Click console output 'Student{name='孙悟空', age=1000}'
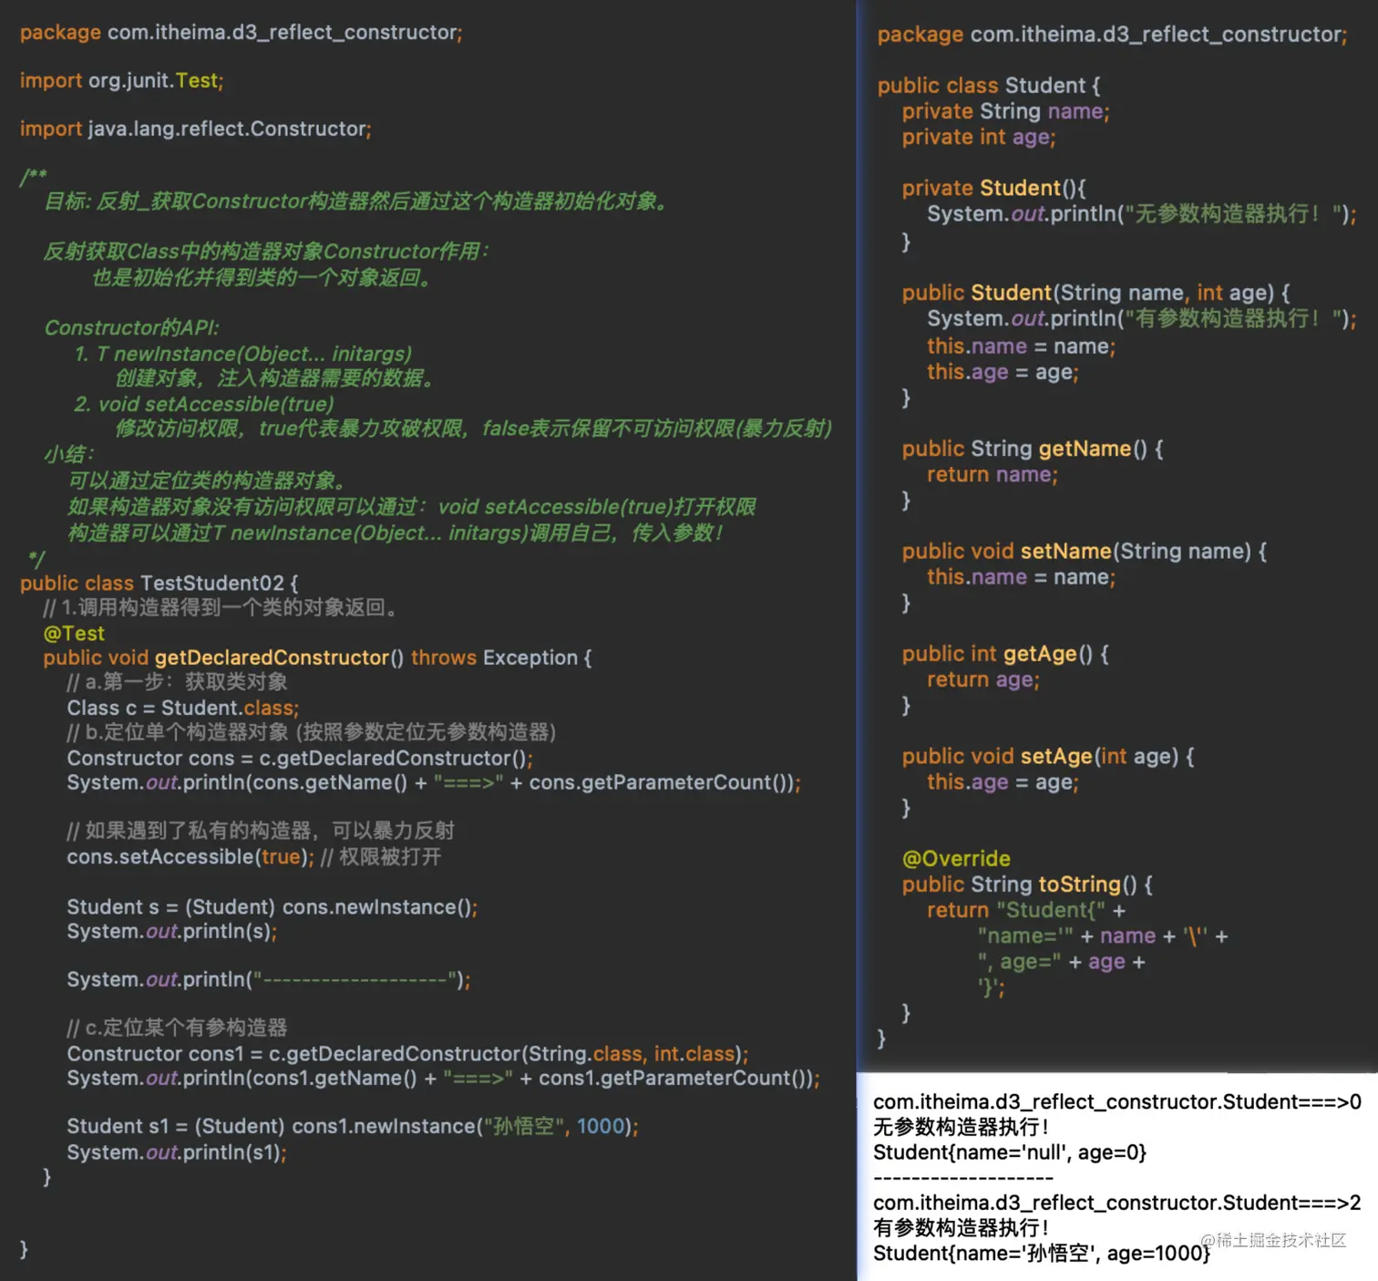The image size is (1378, 1281). pos(1042,1253)
